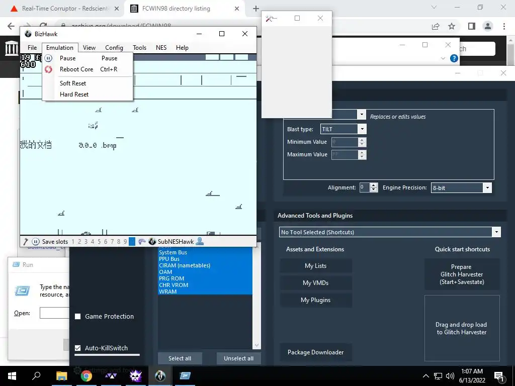Open View menu in BizHawk
The height and width of the screenshot is (386, 515).
(x=89, y=48)
